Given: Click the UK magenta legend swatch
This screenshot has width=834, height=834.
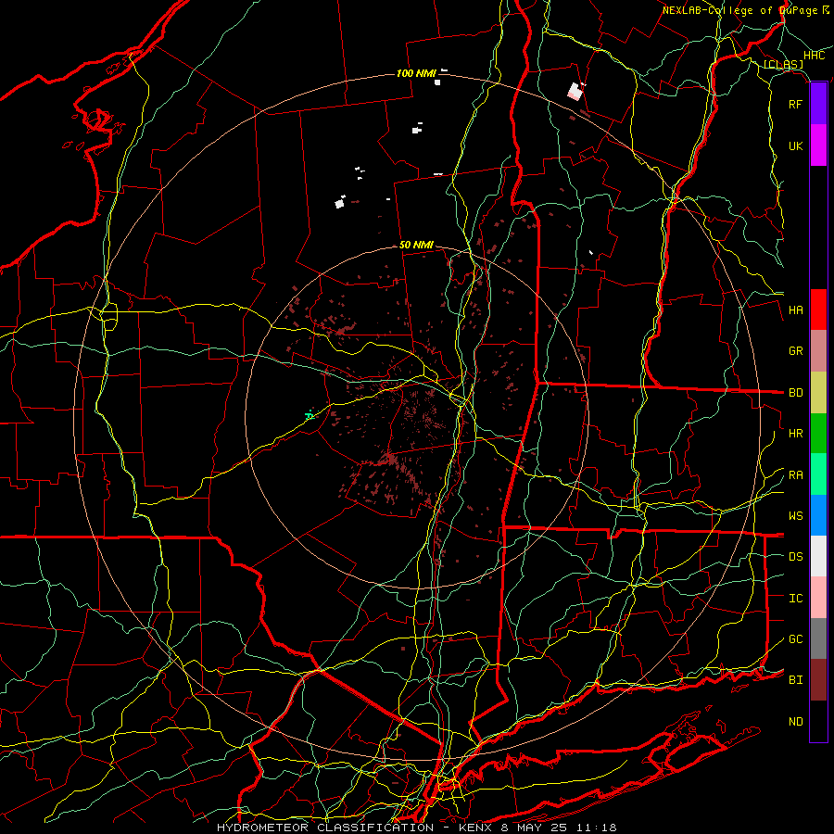Looking at the screenshot, I should (818, 145).
